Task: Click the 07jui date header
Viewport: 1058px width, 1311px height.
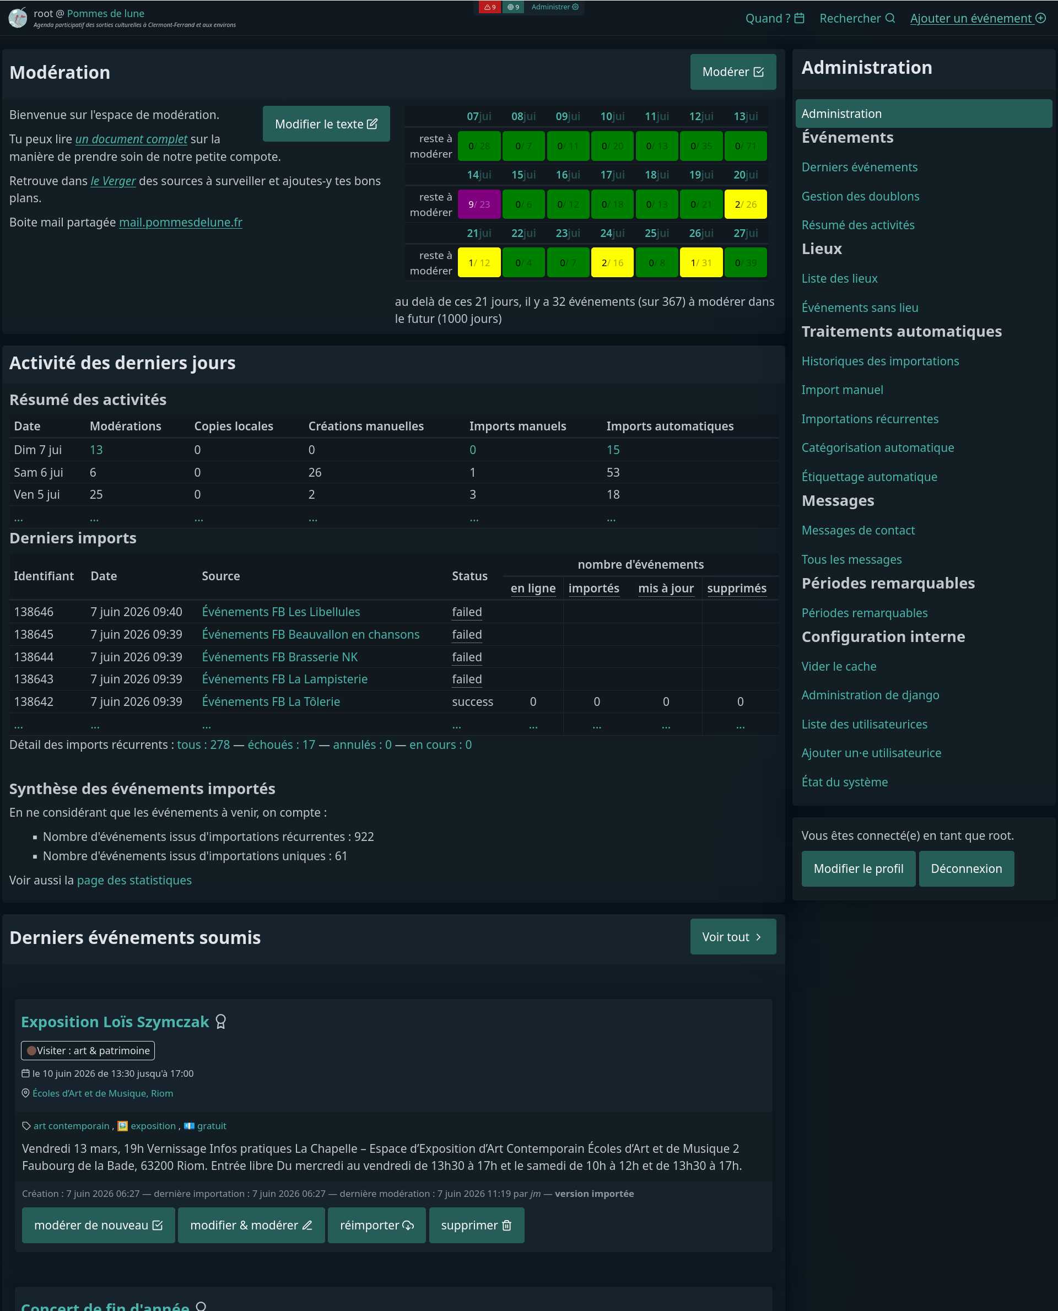Action: tap(479, 116)
